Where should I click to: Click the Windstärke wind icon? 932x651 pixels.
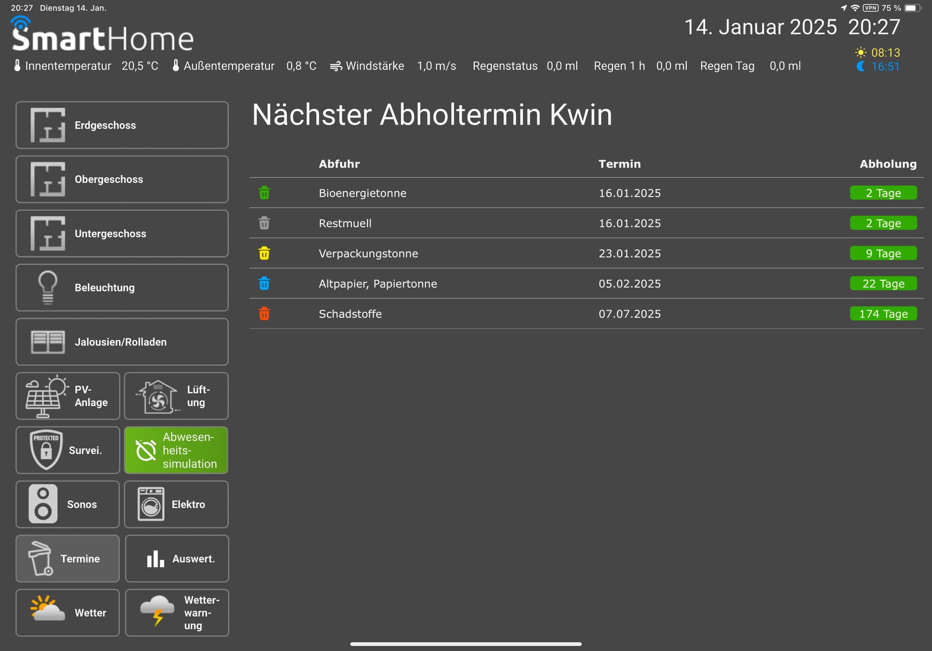pyautogui.click(x=336, y=66)
